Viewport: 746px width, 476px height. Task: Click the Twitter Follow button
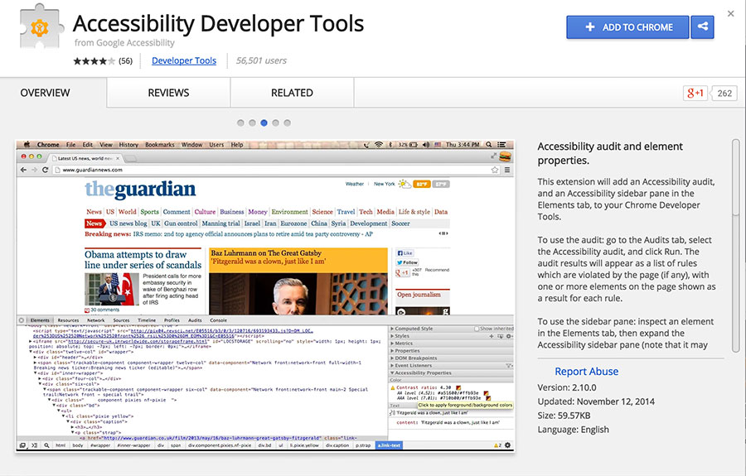pos(407,262)
